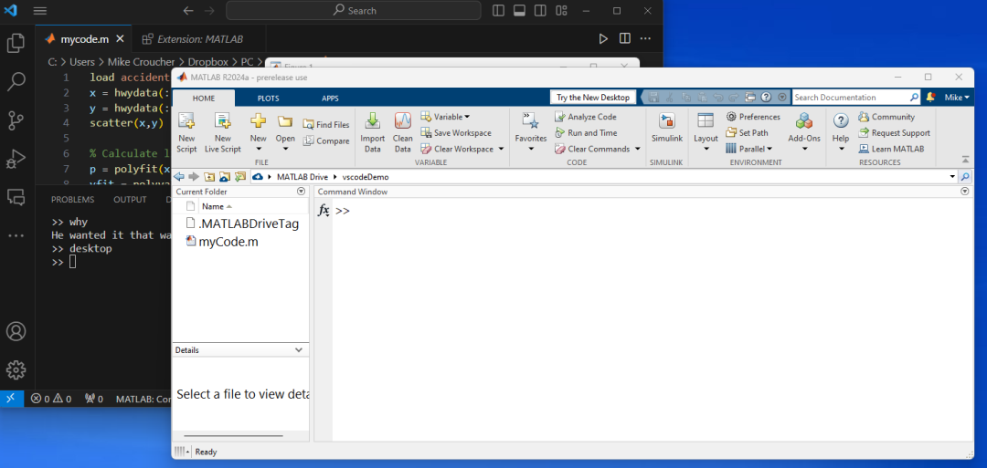Open VS Code Accounts menu

pyautogui.click(x=16, y=331)
